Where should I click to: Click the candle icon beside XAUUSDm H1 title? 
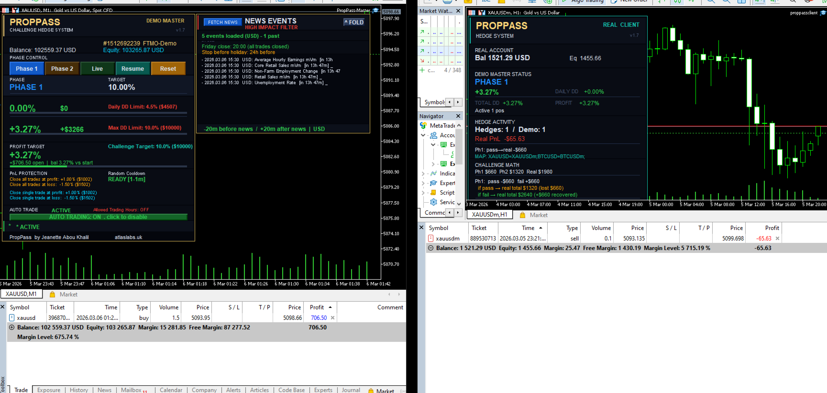[x=482, y=13]
